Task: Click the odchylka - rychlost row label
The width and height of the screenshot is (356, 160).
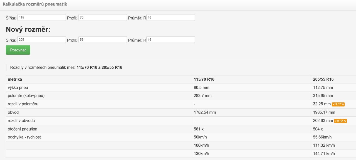Action: [x=24, y=137]
